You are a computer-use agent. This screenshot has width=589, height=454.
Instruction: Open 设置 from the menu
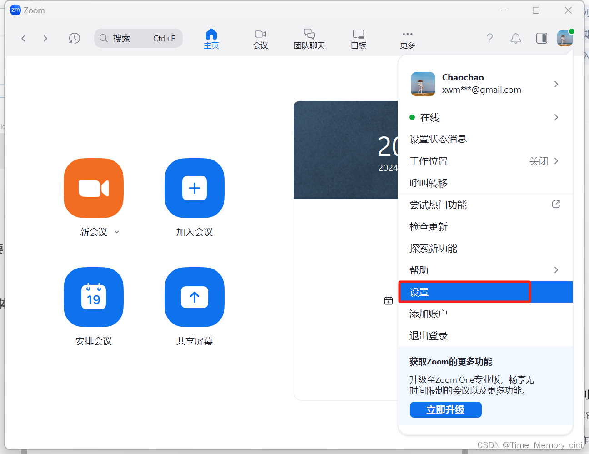[485, 292]
